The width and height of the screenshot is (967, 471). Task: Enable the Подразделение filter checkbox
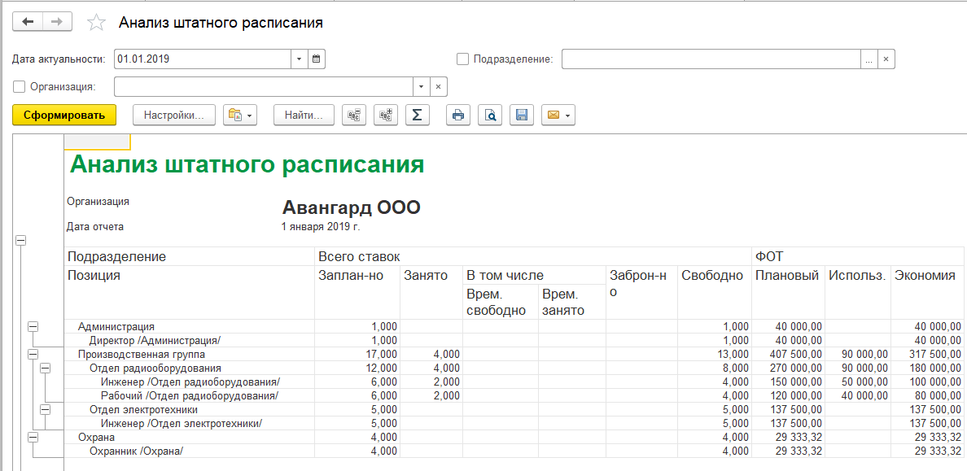click(463, 59)
